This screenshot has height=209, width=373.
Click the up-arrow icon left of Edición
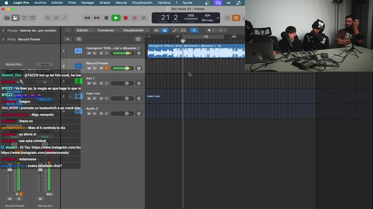[x=68, y=30]
